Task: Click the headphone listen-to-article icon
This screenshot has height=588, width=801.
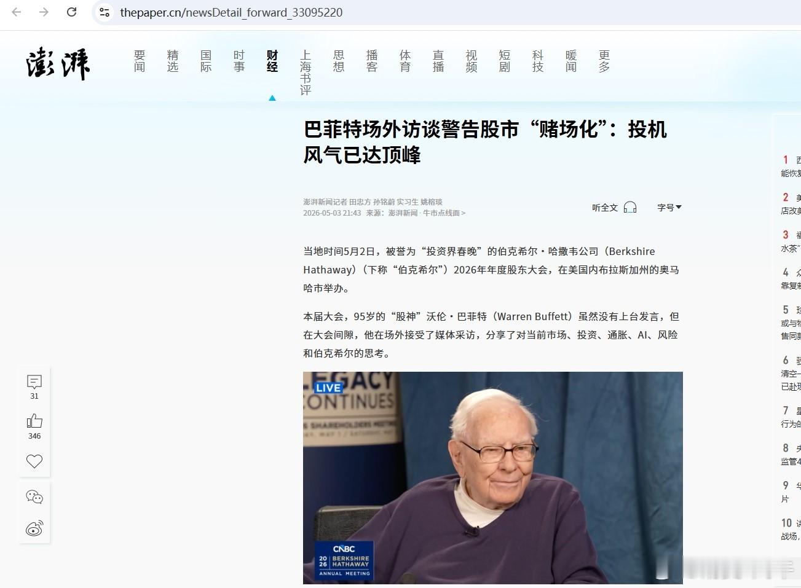Action: 630,207
